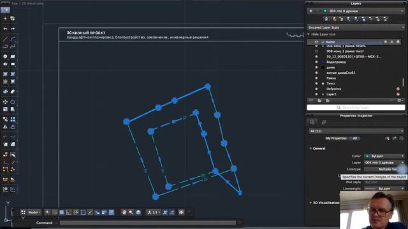Click the Layout grid icon next to Model

[23, 212]
